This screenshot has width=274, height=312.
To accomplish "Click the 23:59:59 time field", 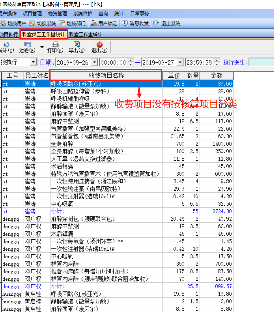I will pos(200,62).
